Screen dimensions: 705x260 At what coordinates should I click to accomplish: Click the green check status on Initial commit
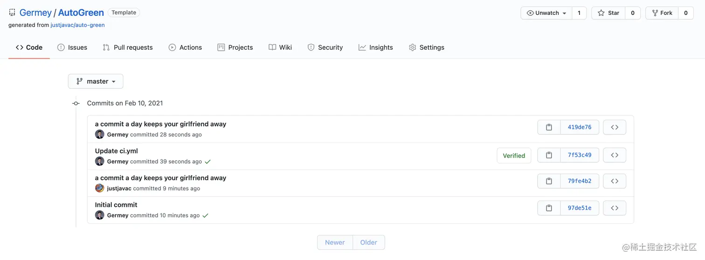pyautogui.click(x=205, y=216)
